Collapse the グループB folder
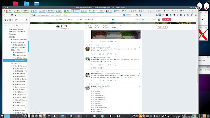This screenshot has width=210, height=118. click(x=10, y=63)
